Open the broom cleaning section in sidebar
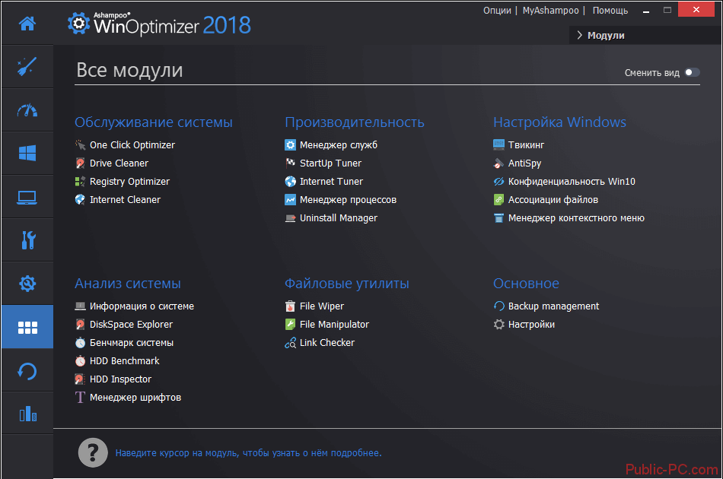The width and height of the screenshot is (723, 479). 27,67
